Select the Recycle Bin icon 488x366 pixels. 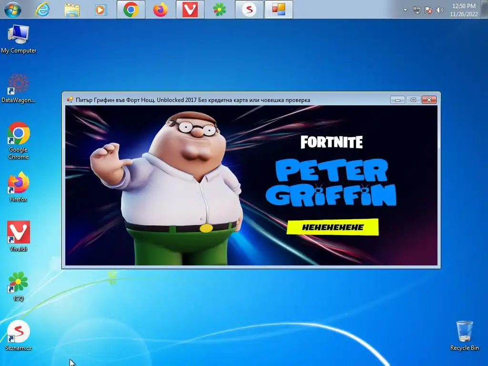pyautogui.click(x=464, y=336)
